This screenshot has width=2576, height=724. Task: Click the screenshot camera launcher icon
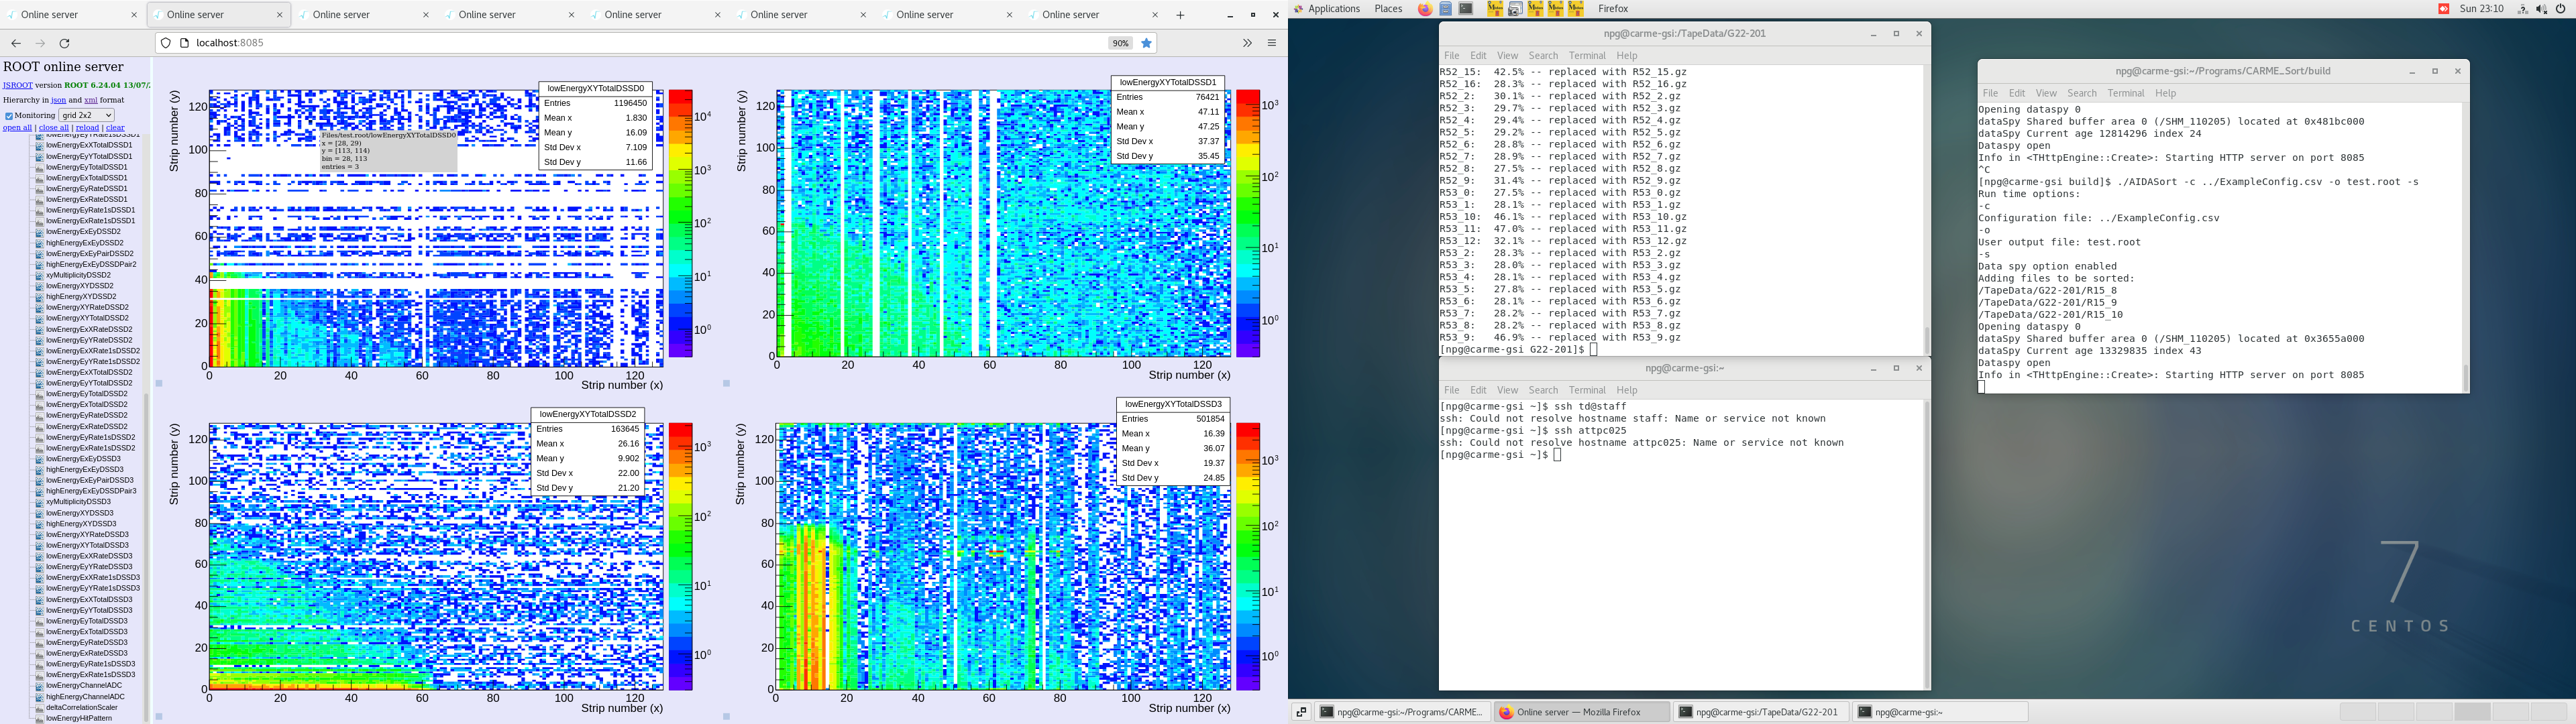click(x=1515, y=9)
